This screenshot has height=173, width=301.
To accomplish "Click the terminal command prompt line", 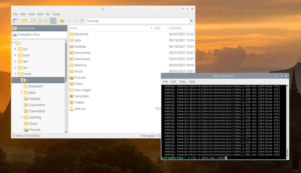I will click(195, 158).
